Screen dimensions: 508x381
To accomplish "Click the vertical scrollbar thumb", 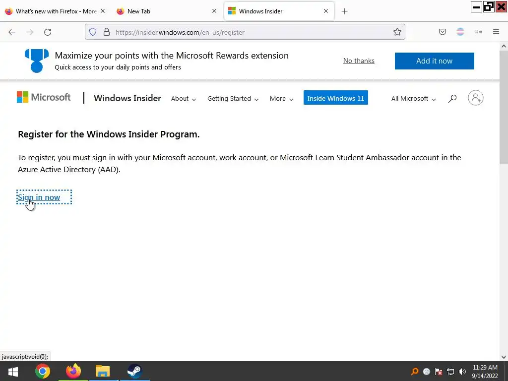I will [504, 107].
